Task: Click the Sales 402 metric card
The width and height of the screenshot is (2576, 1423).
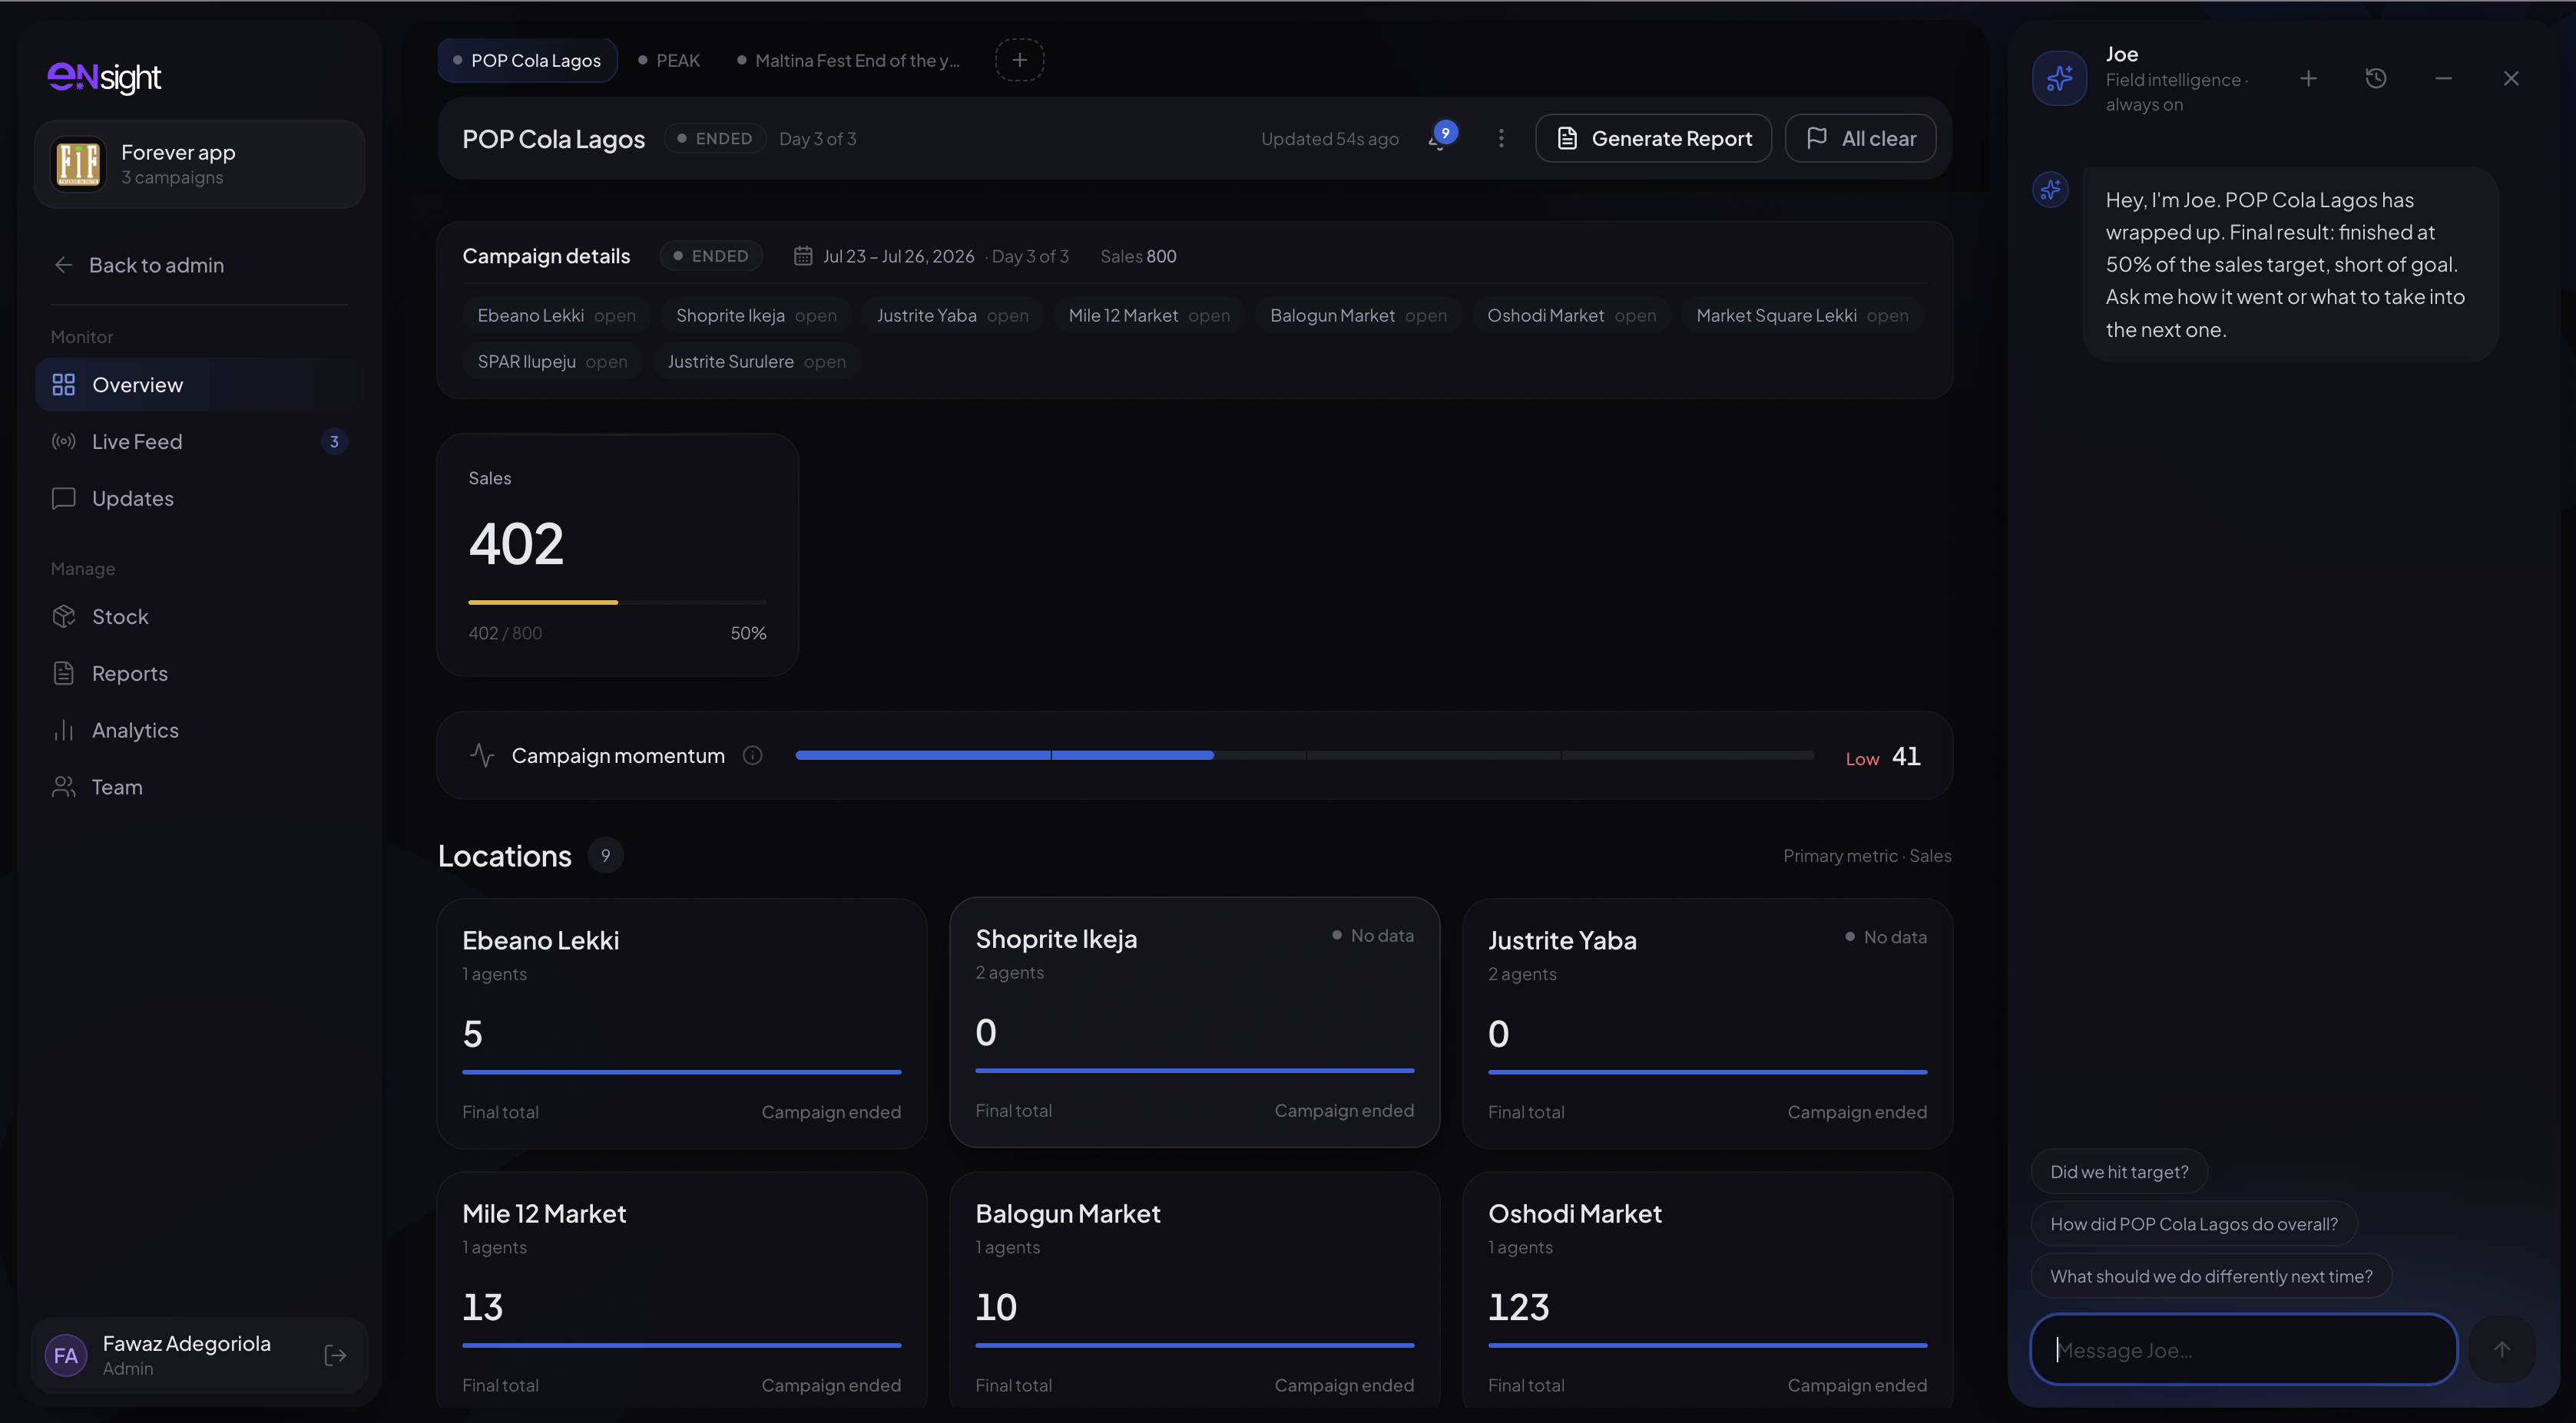Action: click(x=617, y=555)
